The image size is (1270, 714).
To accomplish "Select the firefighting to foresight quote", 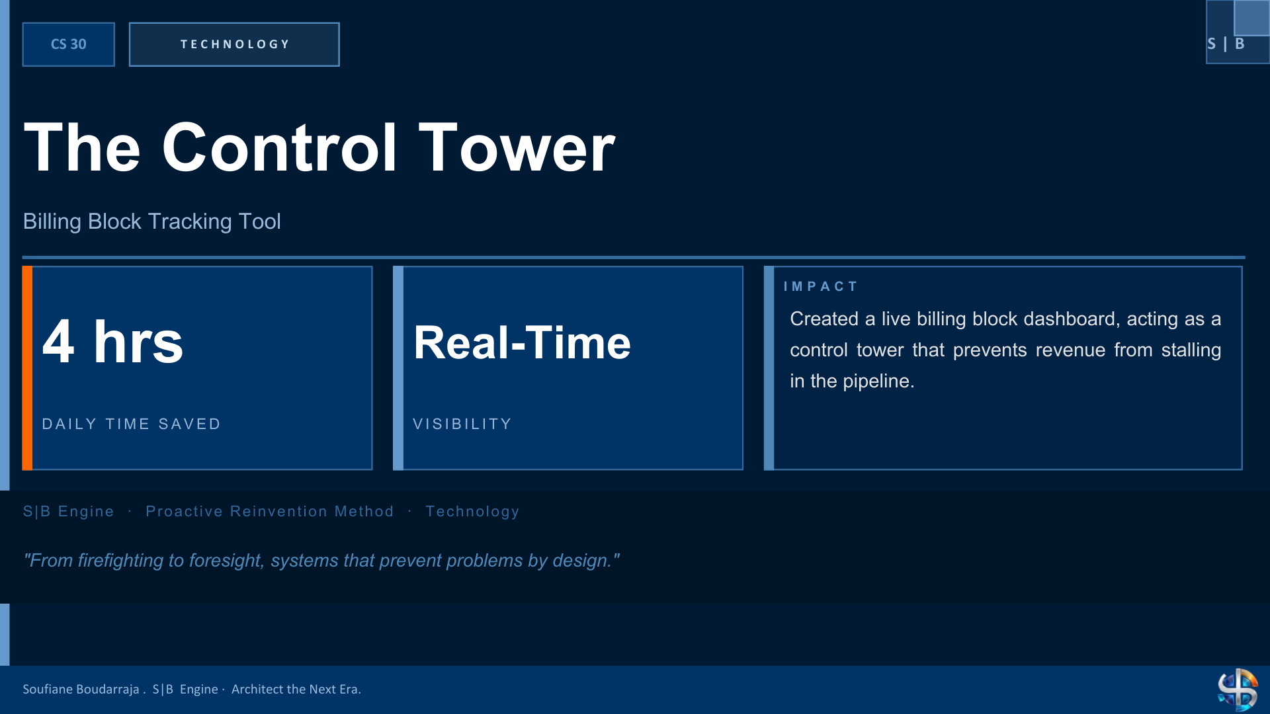I will tap(321, 561).
